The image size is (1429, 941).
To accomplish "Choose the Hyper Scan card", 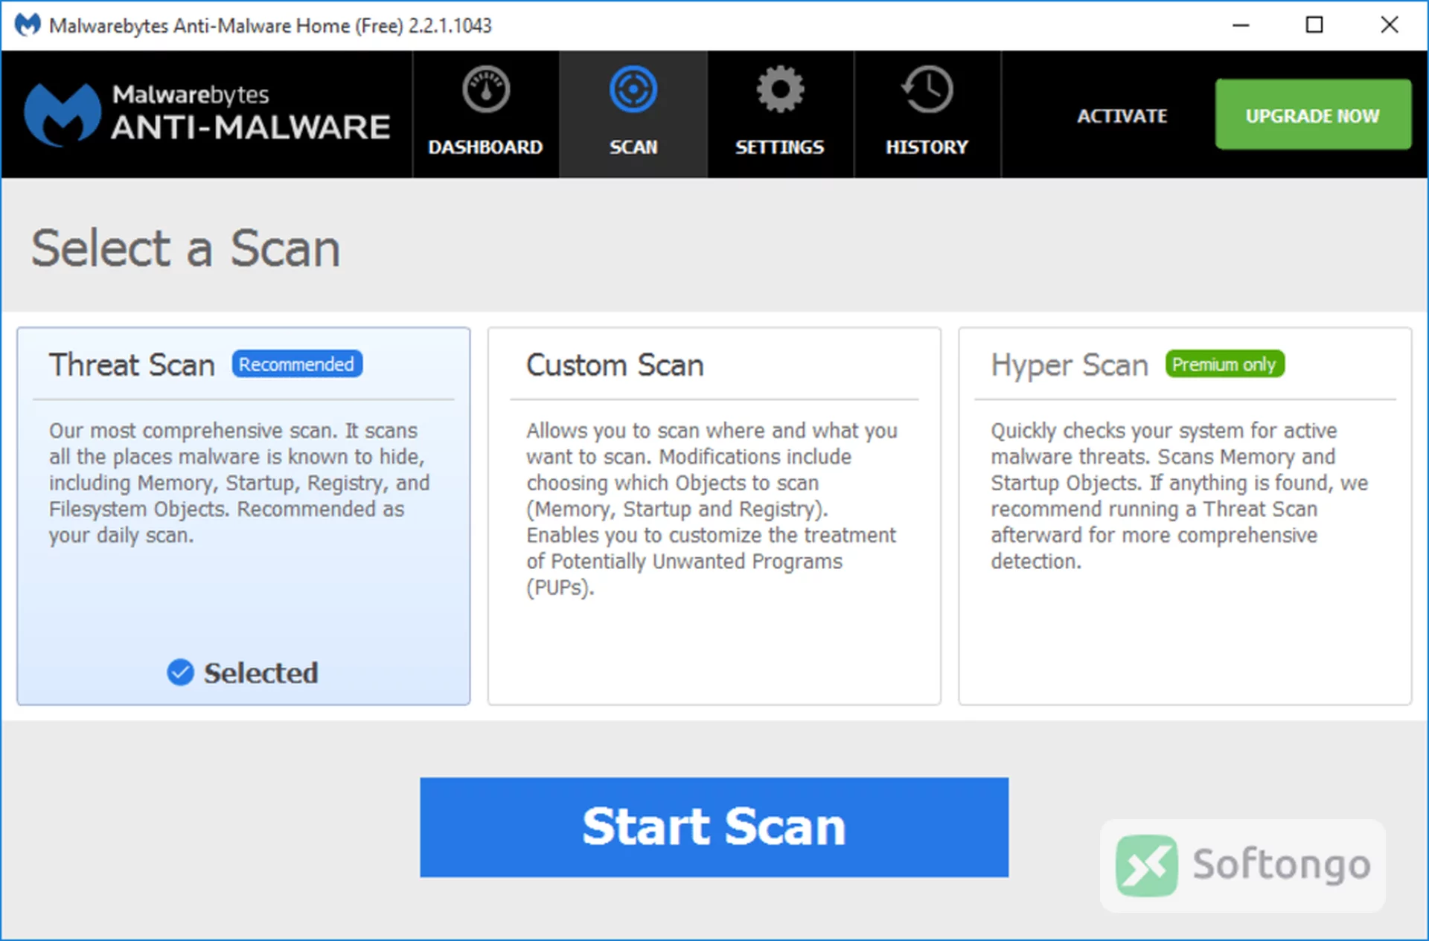I will pyautogui.click(x=1185, y=516).
